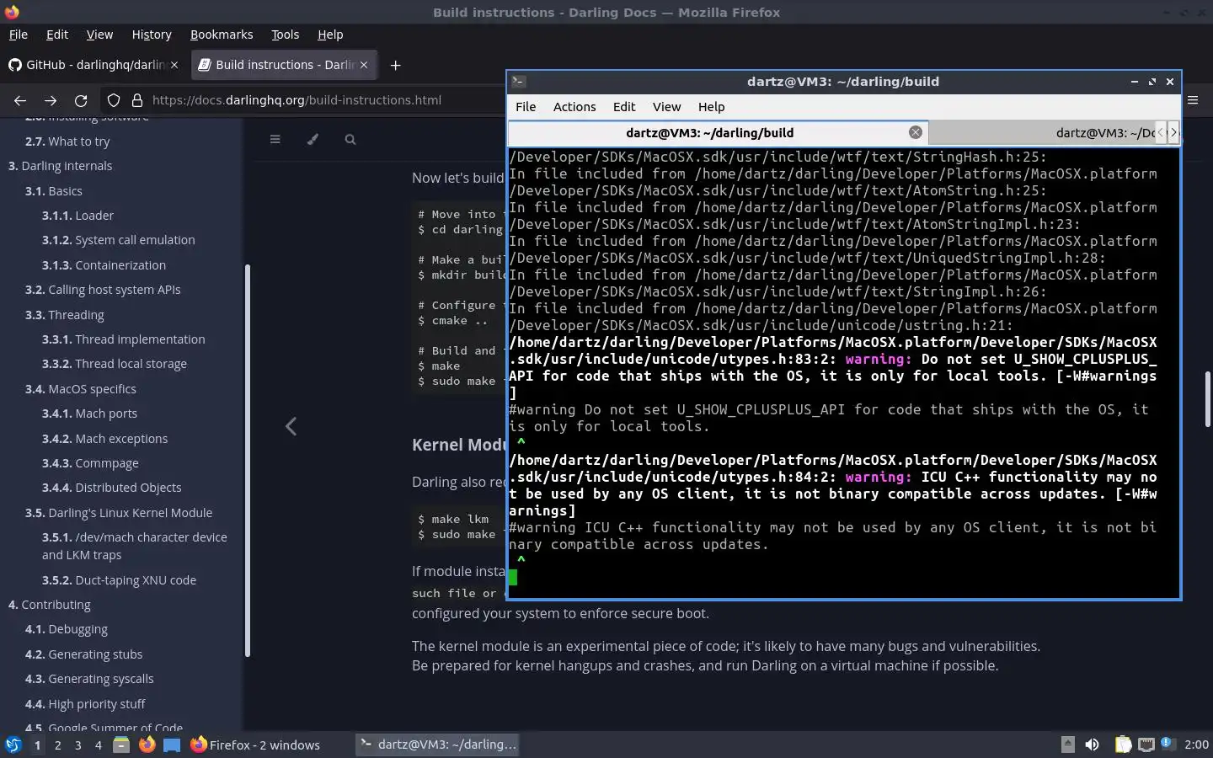The image size is (1213, 758).
Task: Open 3.2 Calling host system APIs
Action: click(x=103, y=290)
